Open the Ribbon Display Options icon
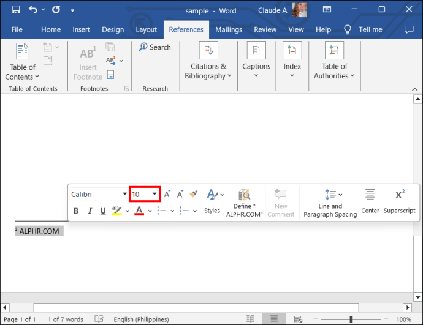The image size is (423, 325). point(327,10)
